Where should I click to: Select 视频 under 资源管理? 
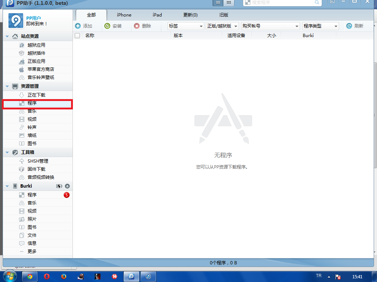tap(38, 119)
